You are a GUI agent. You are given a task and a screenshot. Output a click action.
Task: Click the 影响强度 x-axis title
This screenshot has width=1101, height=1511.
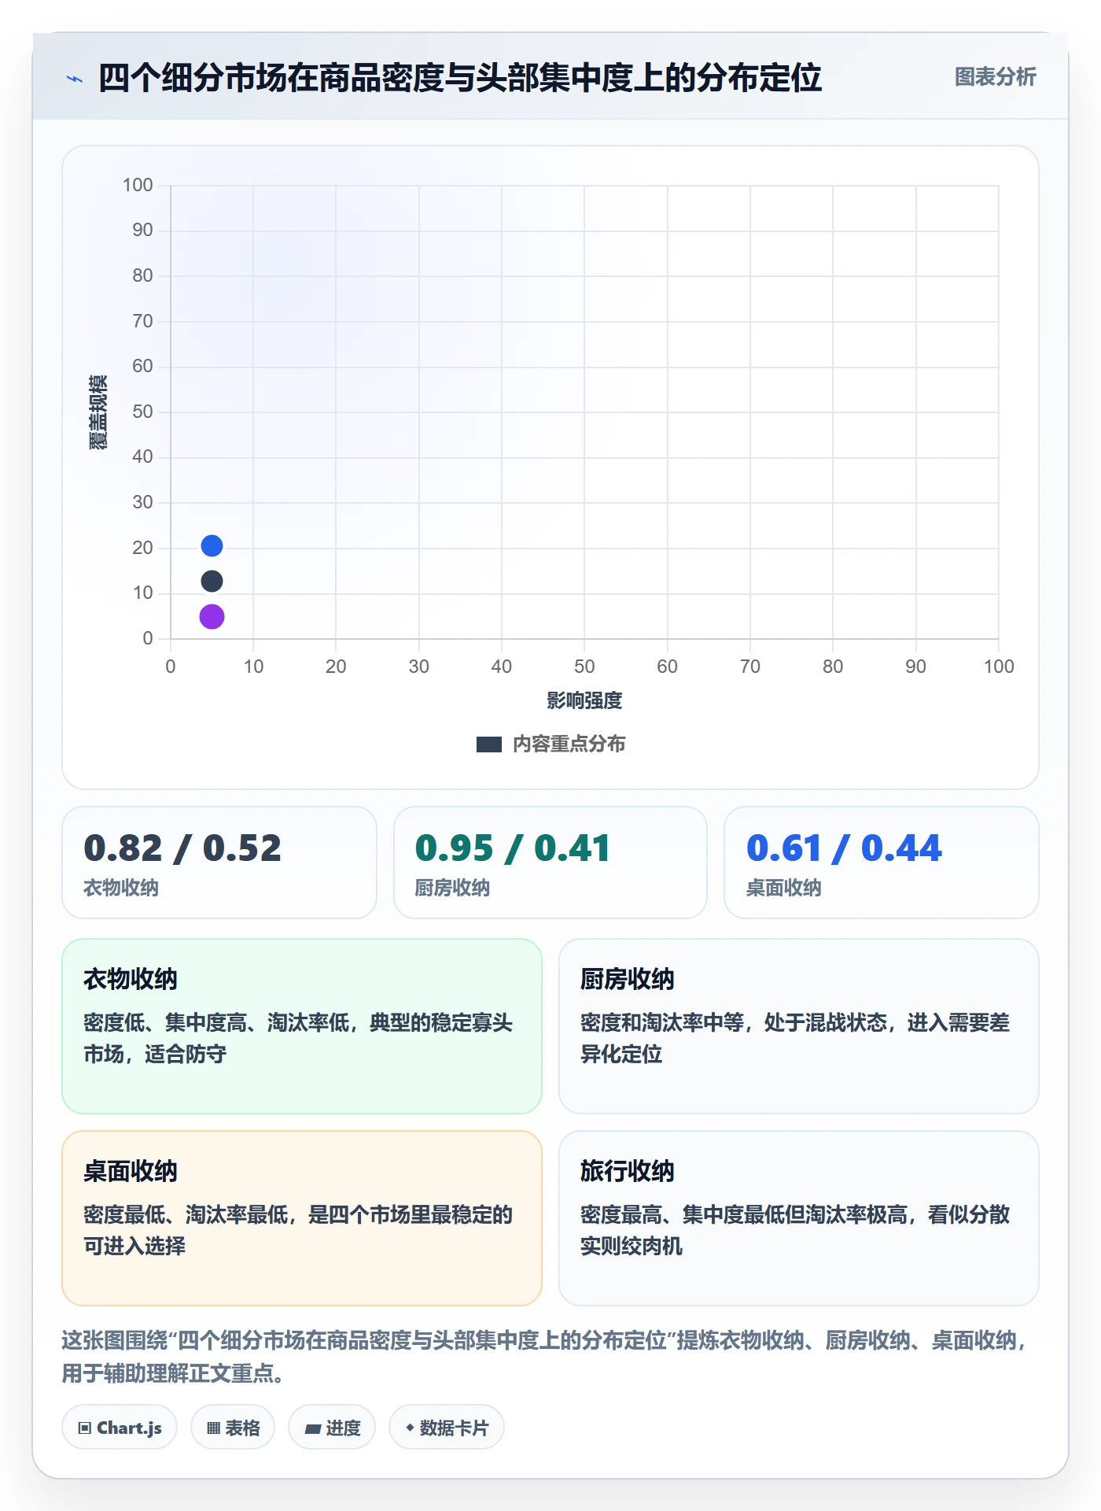(x=584, y=700)
